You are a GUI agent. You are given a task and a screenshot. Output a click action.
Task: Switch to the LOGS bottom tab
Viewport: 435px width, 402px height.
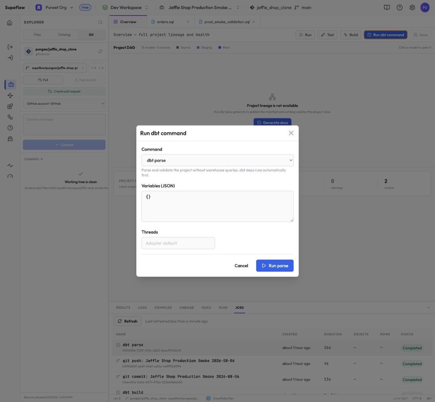pyautogui.click(x=142, y=307)
